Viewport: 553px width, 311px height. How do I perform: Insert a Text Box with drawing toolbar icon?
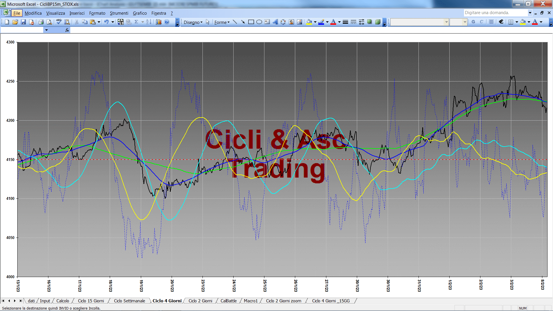click(x=267, y=22)
